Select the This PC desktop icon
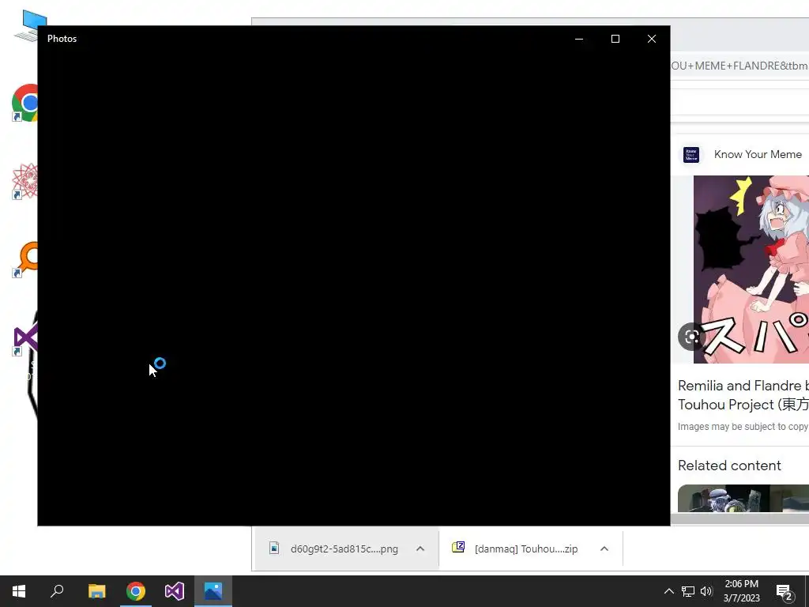 tap(30, 25)
